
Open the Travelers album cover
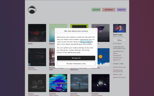coord(100,83)
